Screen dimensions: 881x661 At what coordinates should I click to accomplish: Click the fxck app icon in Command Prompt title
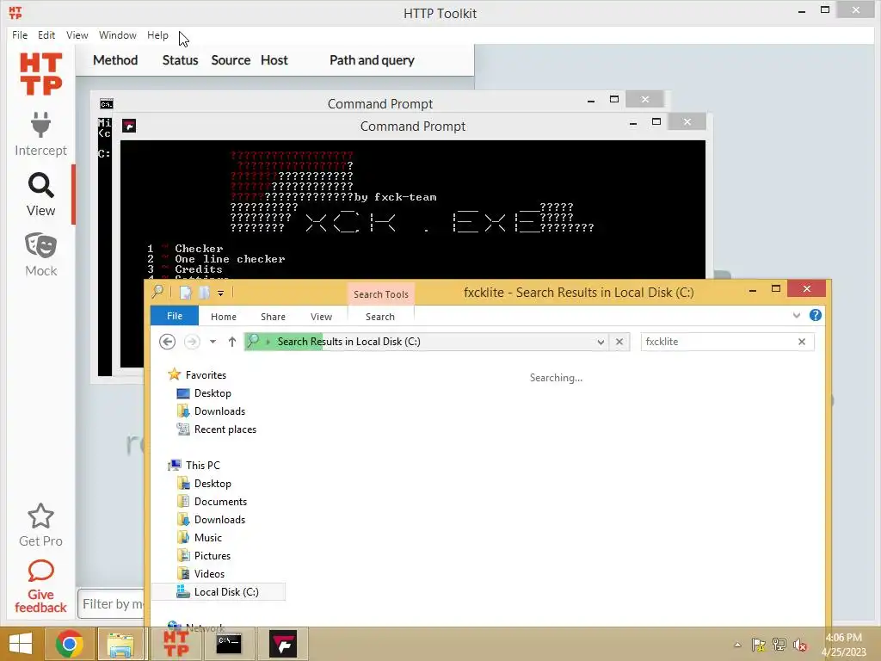[x=129, y=126]
